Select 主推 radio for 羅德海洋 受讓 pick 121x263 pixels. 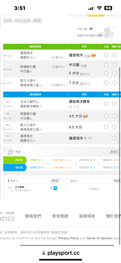106,55
